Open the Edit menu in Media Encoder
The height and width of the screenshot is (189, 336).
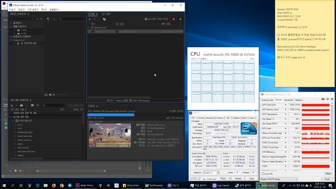coord(21,9)
